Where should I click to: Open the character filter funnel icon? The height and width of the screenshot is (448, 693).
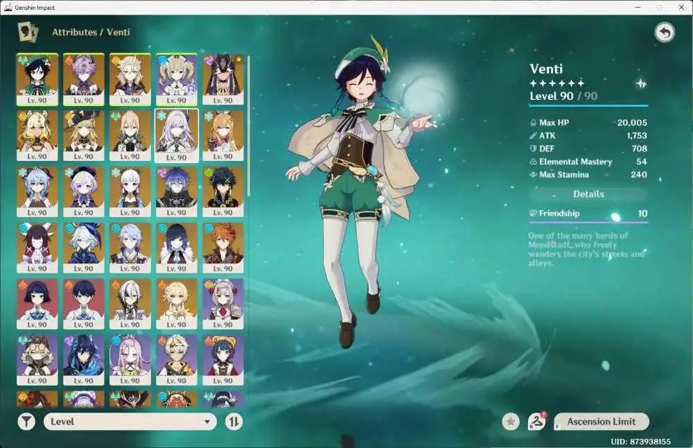tap(26, 422)
